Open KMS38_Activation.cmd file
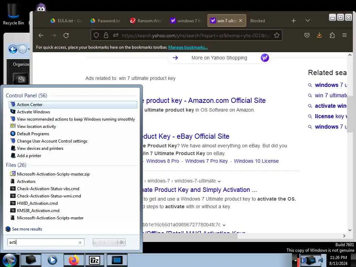 73,210
